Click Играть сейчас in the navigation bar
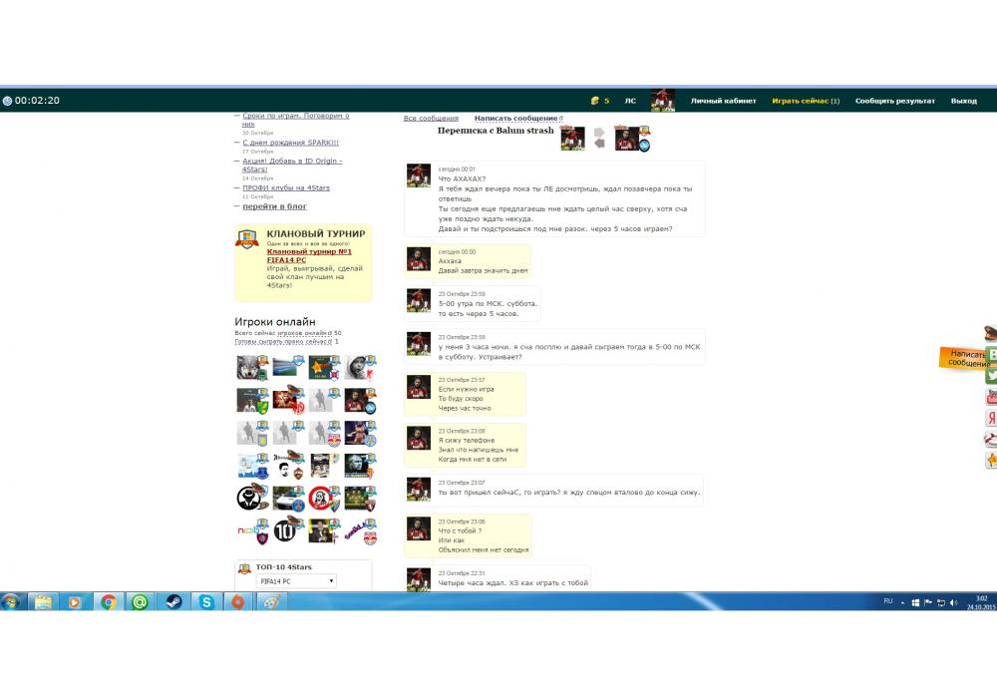This screenshot has height=698, width=997. tap(805, 101)
